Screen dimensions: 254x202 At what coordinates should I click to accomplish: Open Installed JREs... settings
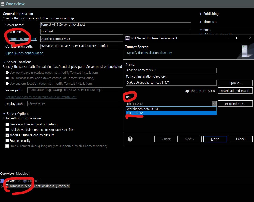point(235,104)
